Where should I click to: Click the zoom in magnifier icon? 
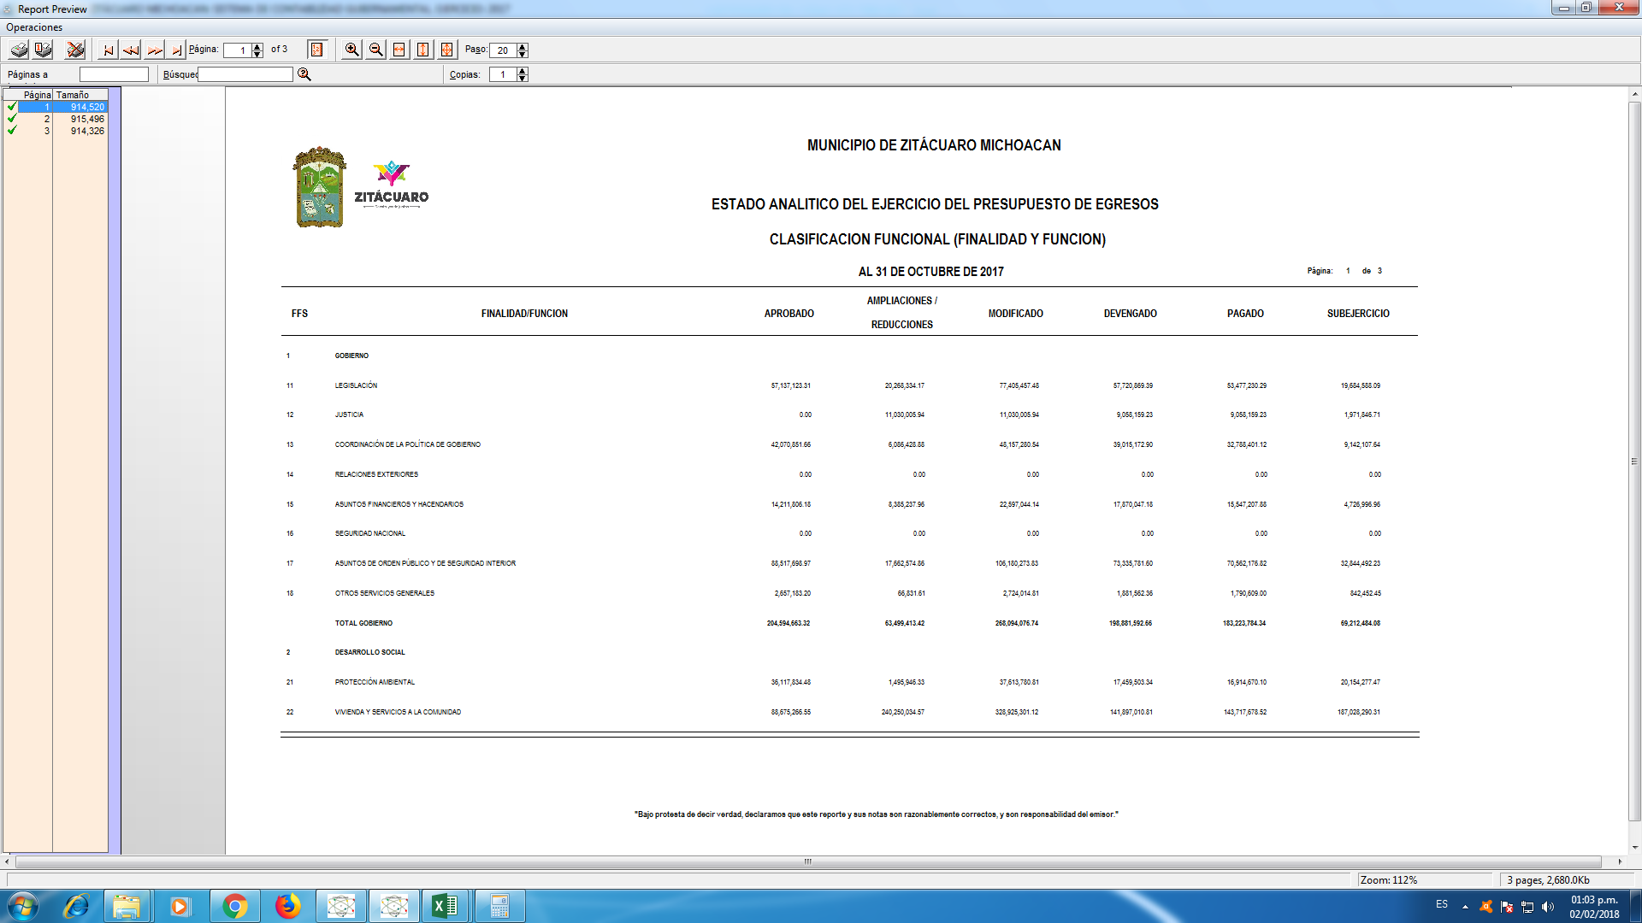[351, 50]
